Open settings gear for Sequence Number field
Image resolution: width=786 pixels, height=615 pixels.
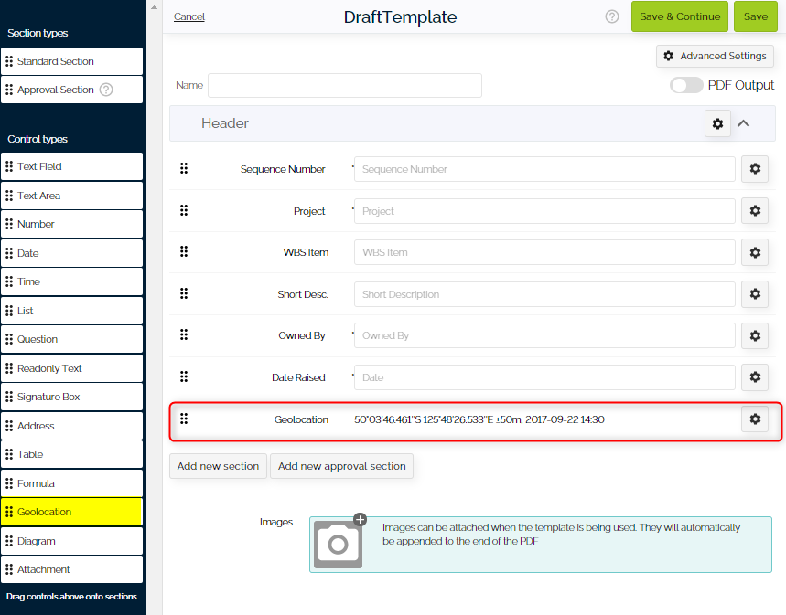coord(755,169)
